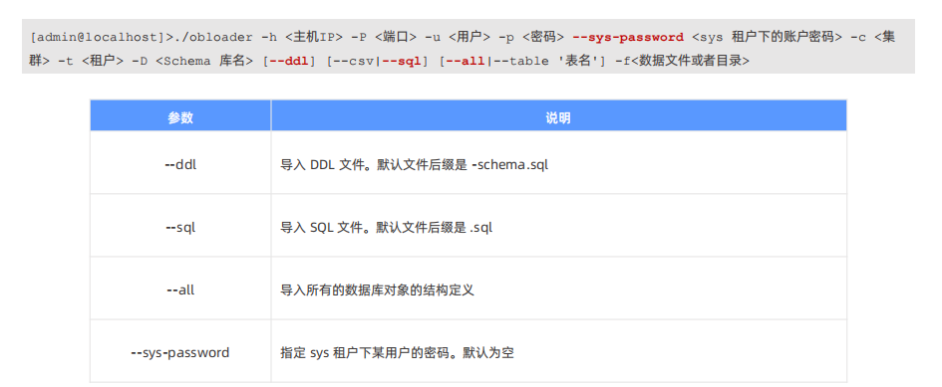The height and width of the screenshot is (387, 942).
Task: Click red '--sys-password' in the command block
Action: [x=628, y=37]
